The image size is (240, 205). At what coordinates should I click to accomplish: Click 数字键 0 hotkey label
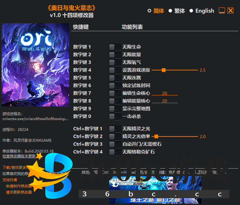pos(82,116)
